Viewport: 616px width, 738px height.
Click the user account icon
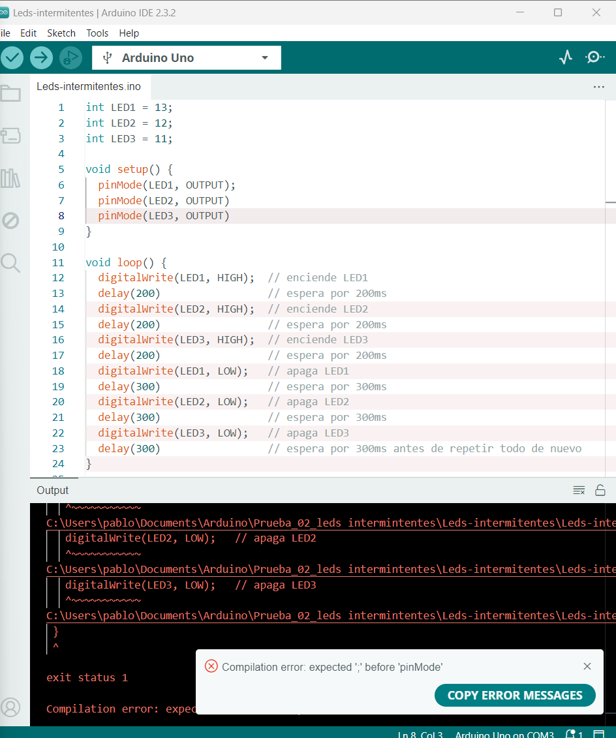click(x=10, y=707)
